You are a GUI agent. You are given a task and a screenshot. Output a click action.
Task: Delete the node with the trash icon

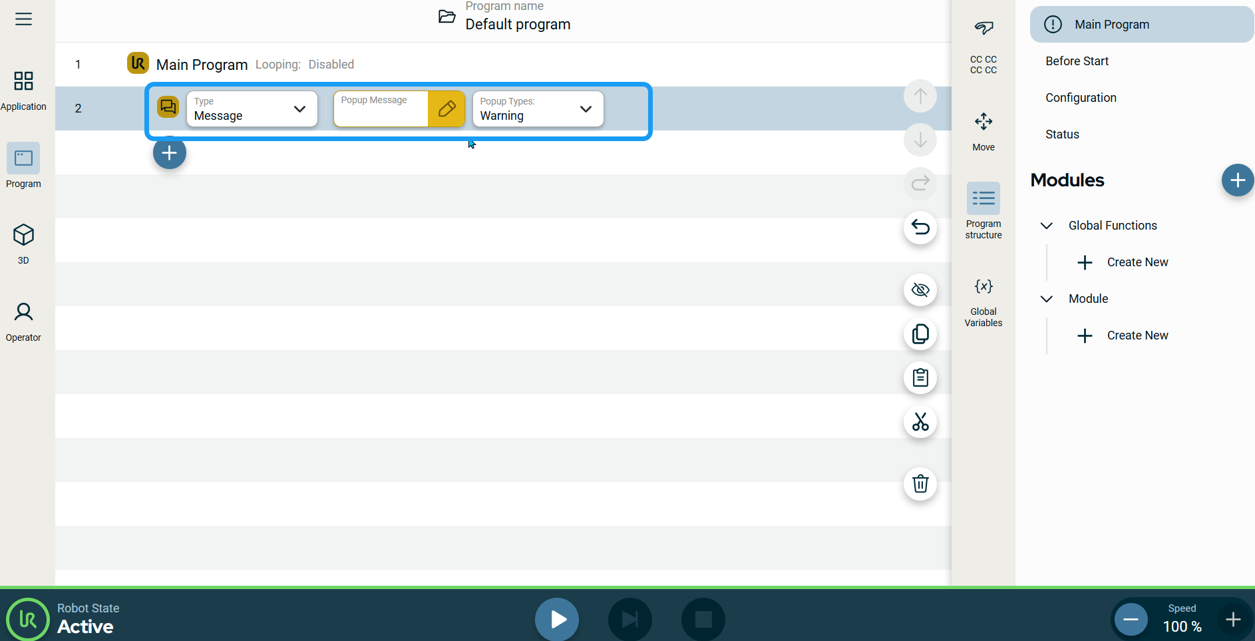(920, 484)
